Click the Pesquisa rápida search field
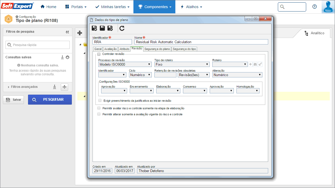 click(x=37, y=45)
